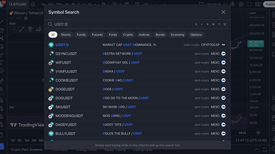Add symbol with plus icon beside BTCUSD
The width and height of the screenshot is (275, 154).
(x=33, y=4)
